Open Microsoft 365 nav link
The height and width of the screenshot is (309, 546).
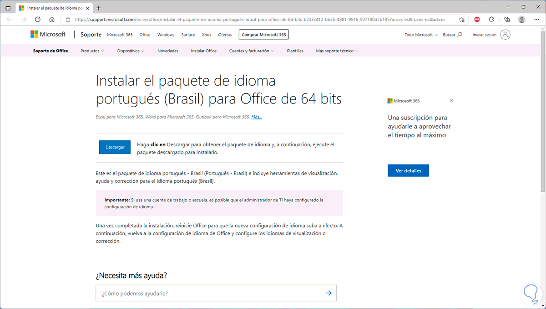120,35
